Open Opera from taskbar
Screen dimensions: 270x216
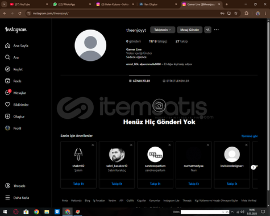15,211
